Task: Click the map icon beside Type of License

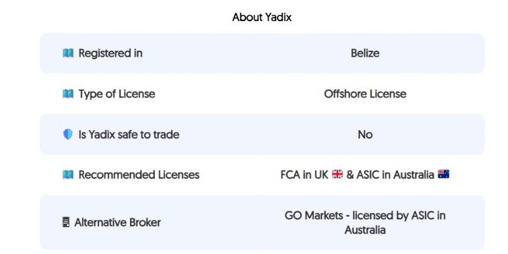Action: point(68,94)
